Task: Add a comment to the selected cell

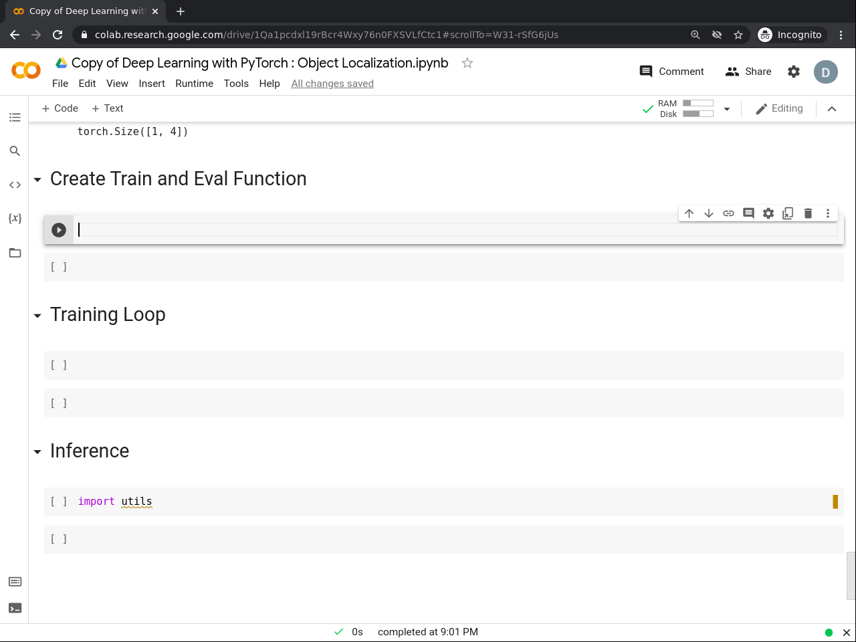Action: [748, 213]
